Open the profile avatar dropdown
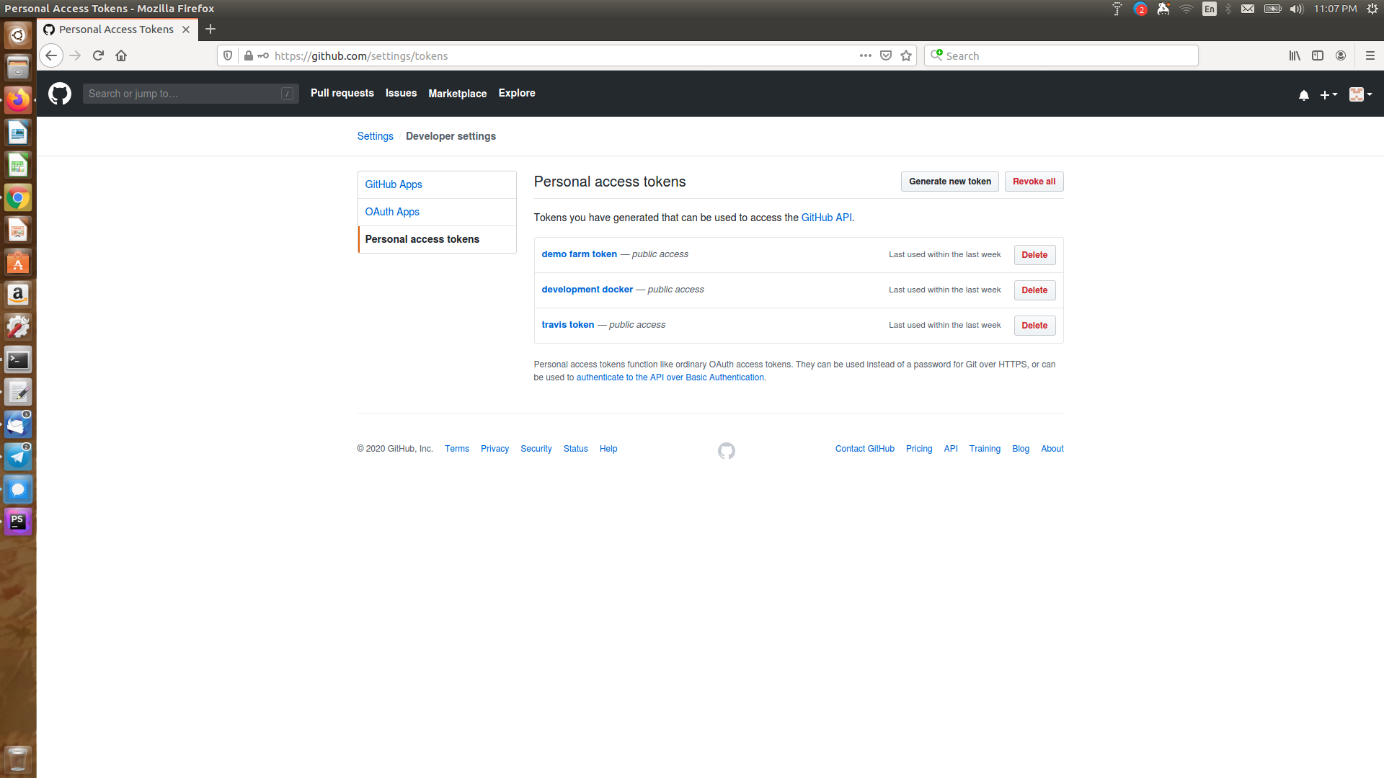The height and width of the screenshot is (778, 1384). tap(1359, 94)
